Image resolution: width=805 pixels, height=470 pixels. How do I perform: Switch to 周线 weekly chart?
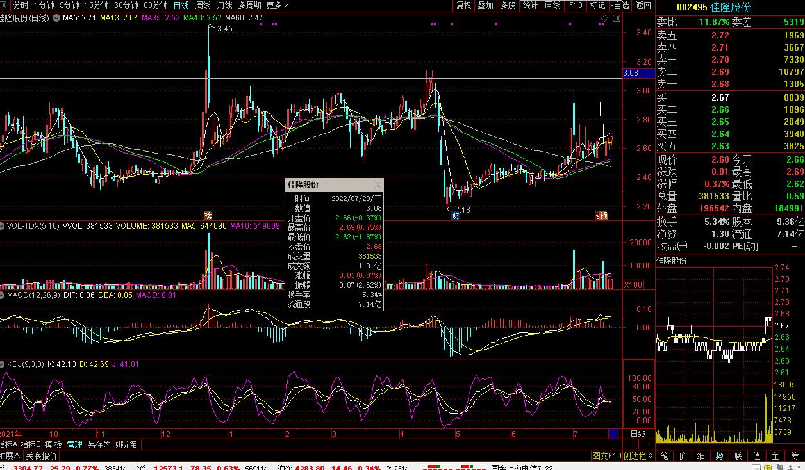(203, 5)
